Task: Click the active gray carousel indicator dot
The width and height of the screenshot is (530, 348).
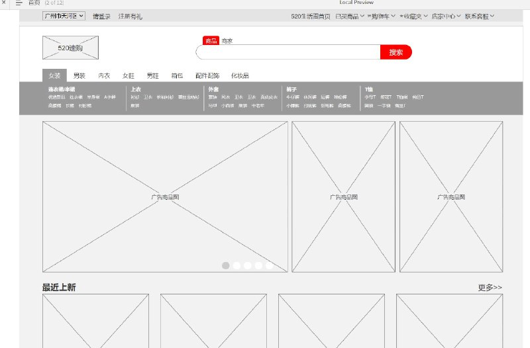Action: pyautogui.click(x=226, y=266)
